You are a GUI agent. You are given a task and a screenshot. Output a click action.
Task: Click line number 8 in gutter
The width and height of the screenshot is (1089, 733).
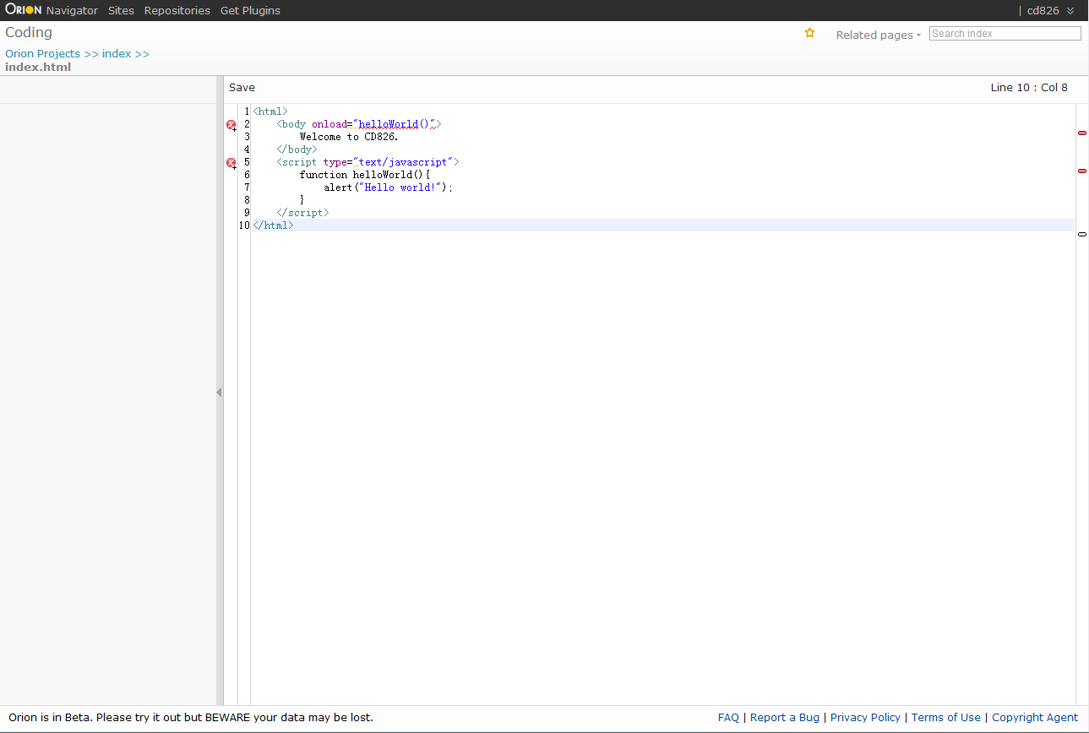(x=247, y=200)
